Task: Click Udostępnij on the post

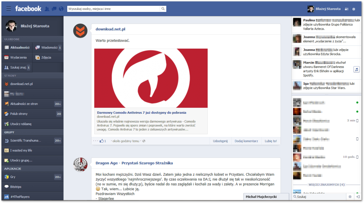Action: pos(220,141)
